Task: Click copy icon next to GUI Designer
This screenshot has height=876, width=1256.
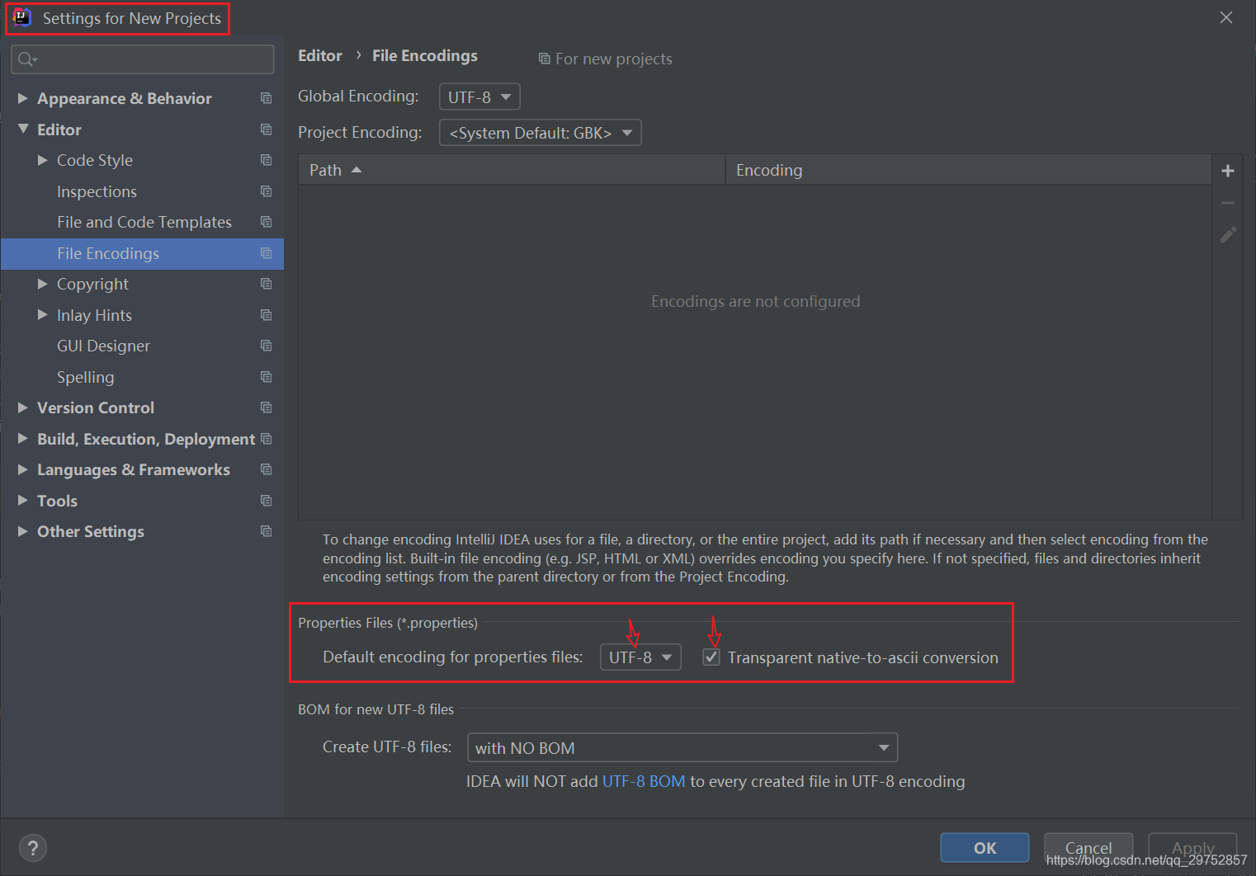Action: [x=266, y=346]
